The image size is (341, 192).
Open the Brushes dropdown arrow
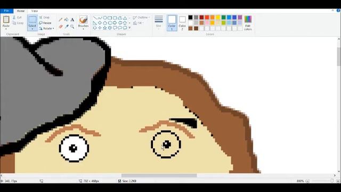(x=83, y=29)
